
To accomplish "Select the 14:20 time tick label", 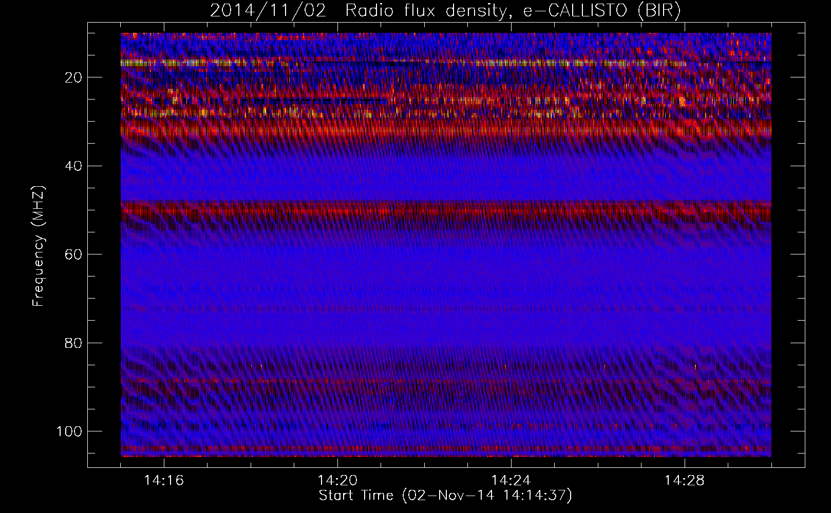I will pyautogui.click(x=337, y=481).
